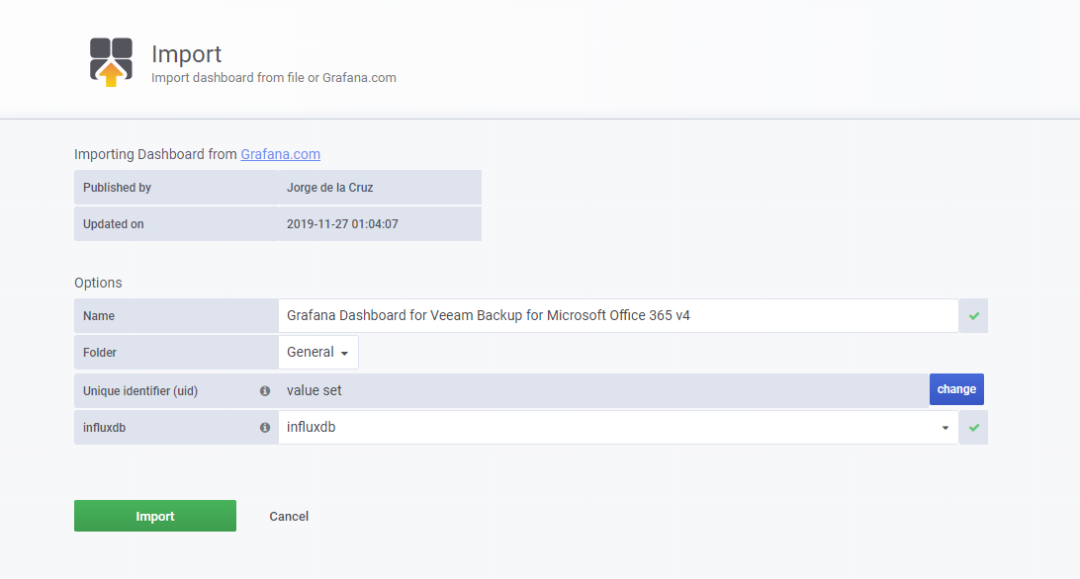1080x579 pixels.
Task: Click the Import page title heading
Action: point(187,53)
